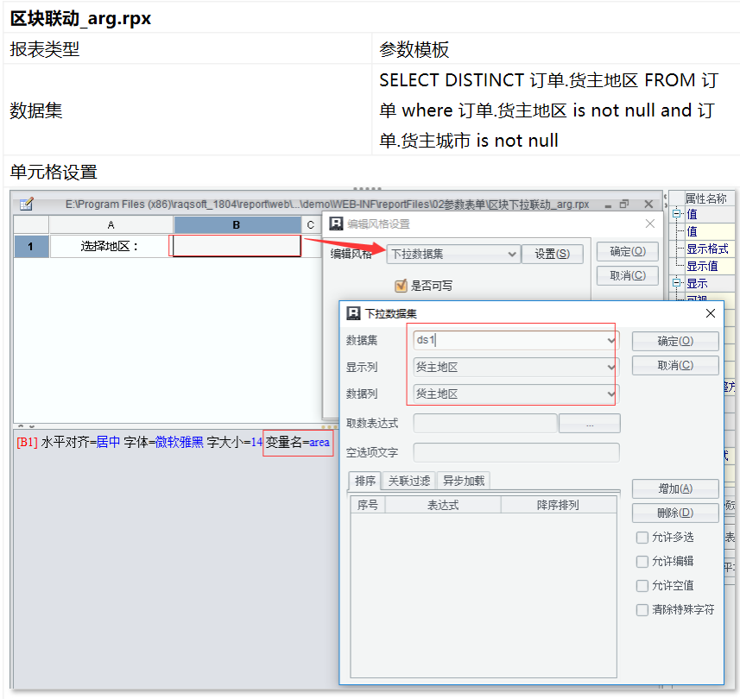Click the 水平对齐=居中 text in status line
Image resolution: width=740 pixels, height=699 pixels.
[x=80, y=443]
